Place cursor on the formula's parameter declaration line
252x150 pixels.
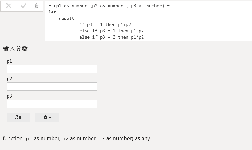click(x=110, y=6)
